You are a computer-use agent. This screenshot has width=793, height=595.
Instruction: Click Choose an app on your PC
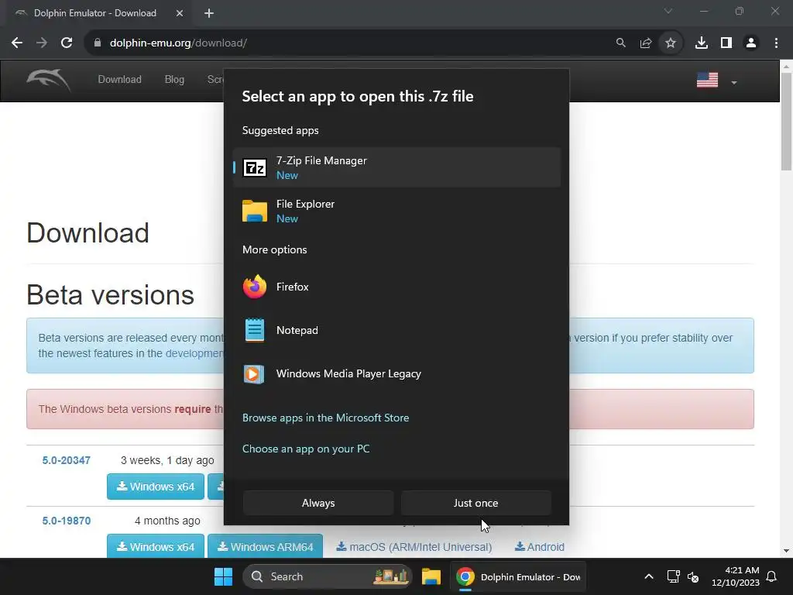click(x=306, y=449)
